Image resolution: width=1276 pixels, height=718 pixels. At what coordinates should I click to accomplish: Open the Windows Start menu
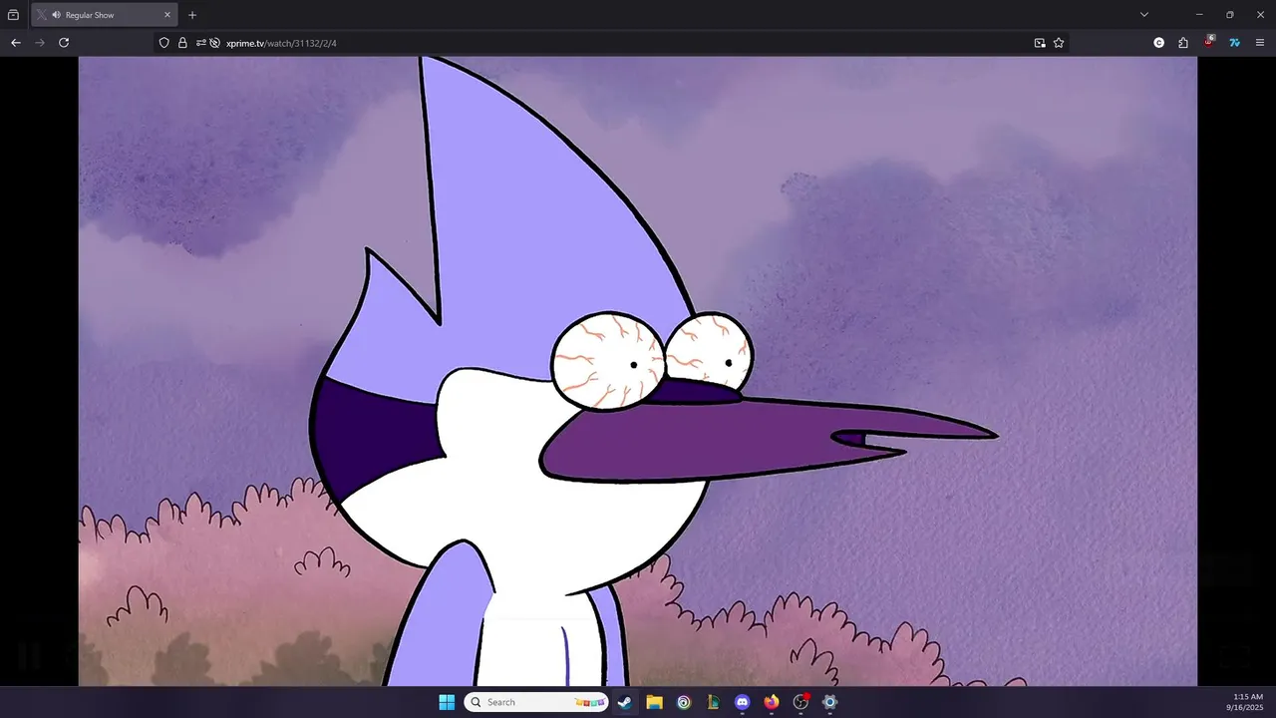[x=447, y=702]
